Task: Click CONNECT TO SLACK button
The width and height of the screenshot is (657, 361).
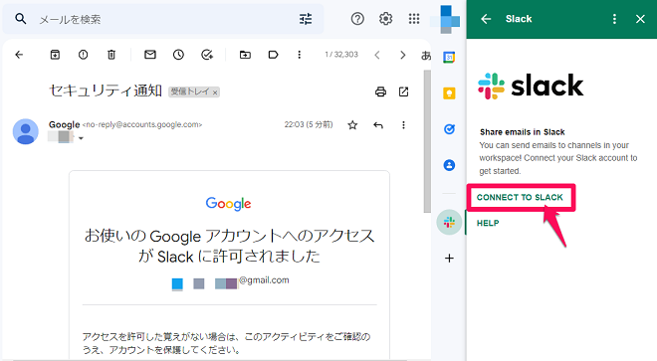Action: tap(520, 197)
